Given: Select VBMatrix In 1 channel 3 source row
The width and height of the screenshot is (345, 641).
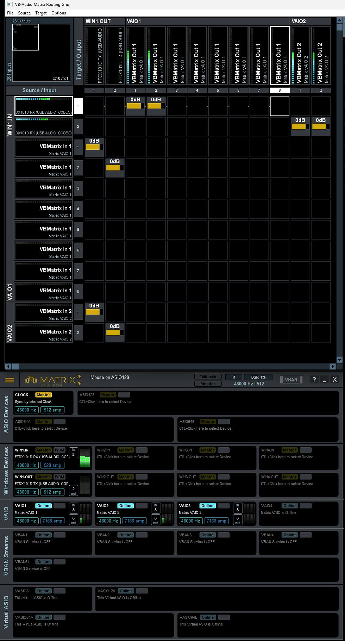Looking at the screenshot, I should [44, 188].
